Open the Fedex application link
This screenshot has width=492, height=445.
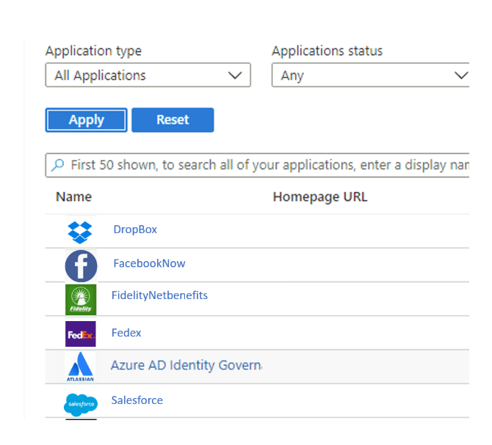(x=126, y=333)
